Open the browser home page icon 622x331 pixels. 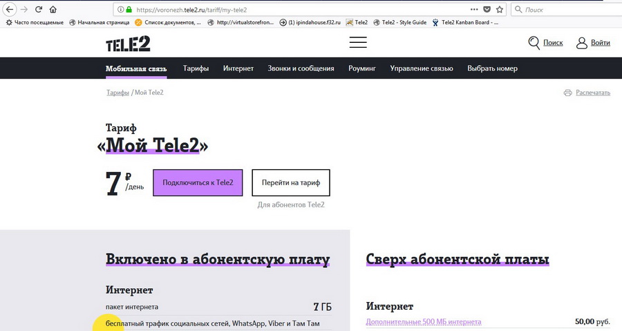tap(53, 10)
